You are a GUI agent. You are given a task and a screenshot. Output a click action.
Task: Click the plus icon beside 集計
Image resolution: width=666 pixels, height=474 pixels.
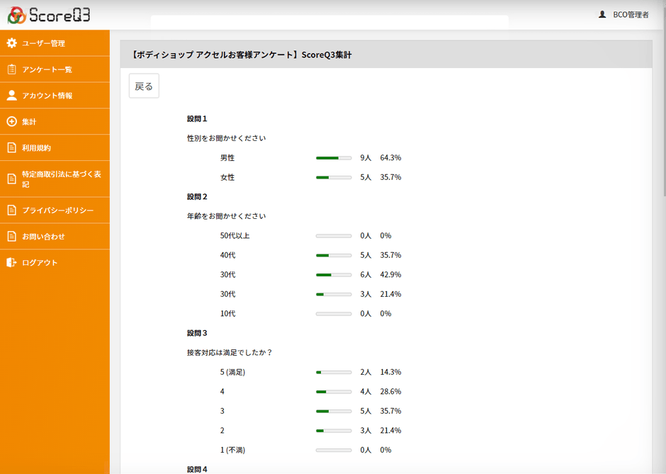(x=12, y=121)
